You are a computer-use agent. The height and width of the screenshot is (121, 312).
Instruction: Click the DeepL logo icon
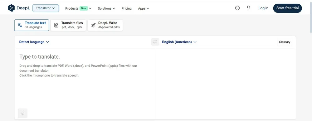[11, 8]
